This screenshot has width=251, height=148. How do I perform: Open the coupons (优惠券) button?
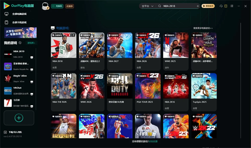click(70, 6)
